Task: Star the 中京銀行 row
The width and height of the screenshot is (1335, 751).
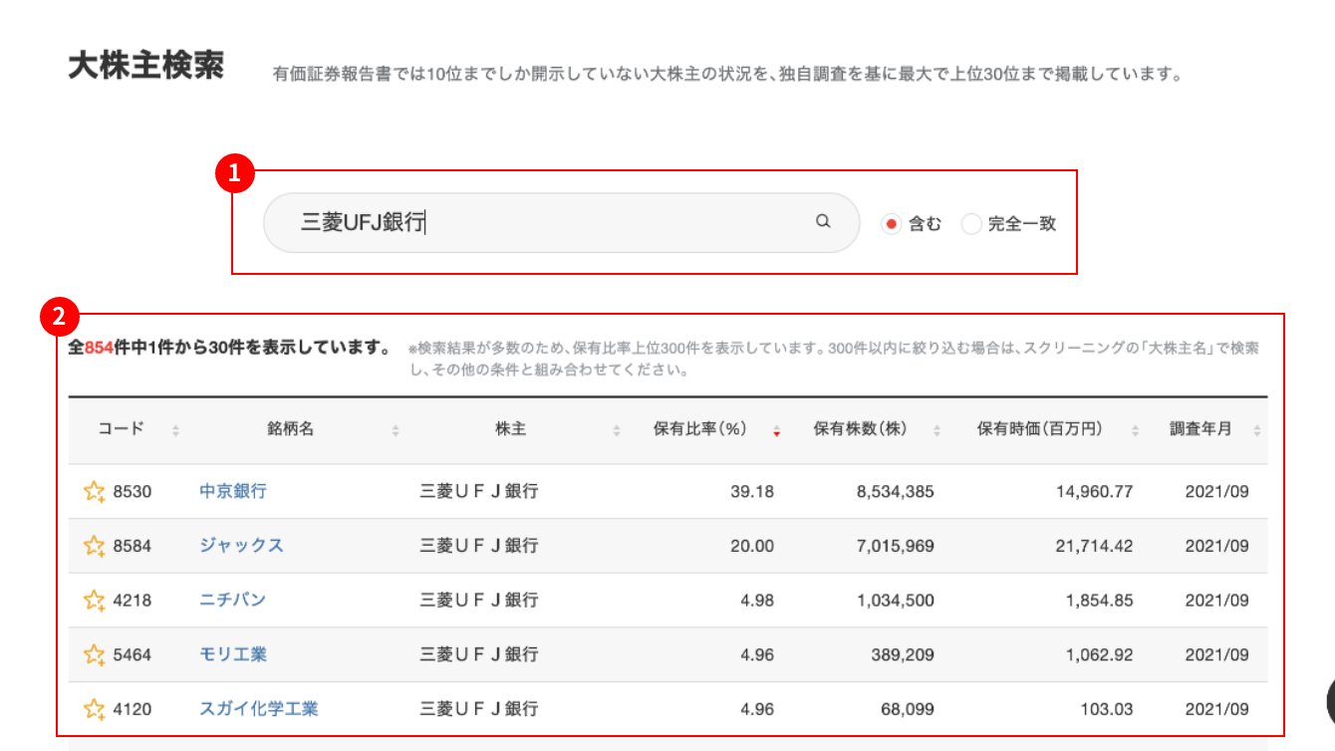Action: pos(94,491)
